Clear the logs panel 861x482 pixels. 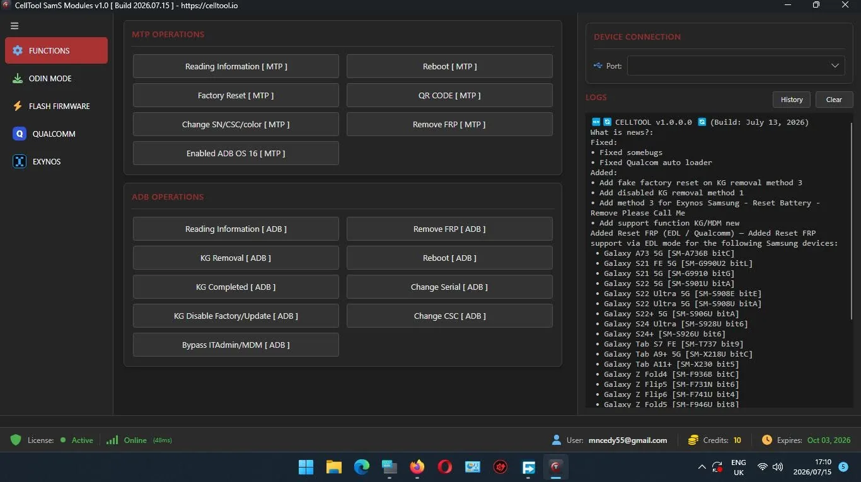pyautogui.click(x=834, y=100)
